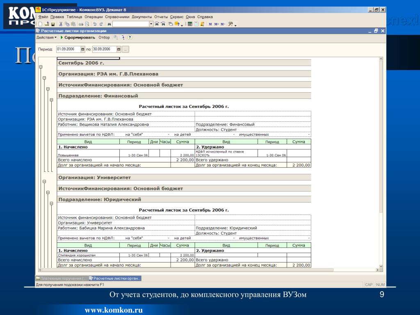This screenshot has width=420, height=315.
Task: Collapse the Сентябрь 2006 г. group
Action: (41, 67)
